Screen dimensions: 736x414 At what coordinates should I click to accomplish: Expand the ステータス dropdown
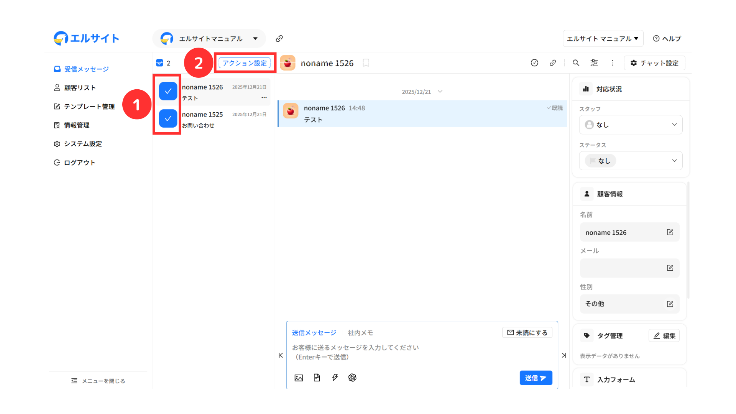[x=631, y=161]
